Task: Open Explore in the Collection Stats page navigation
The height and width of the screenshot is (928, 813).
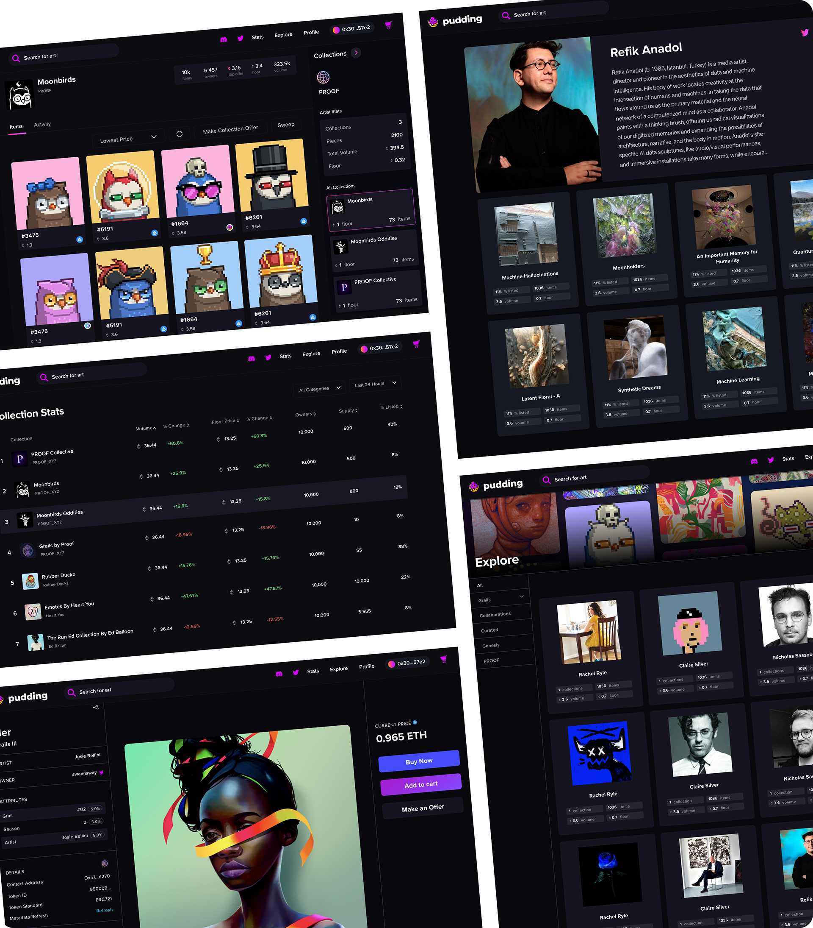Action: pyautogui.click(x=312, y=354)
